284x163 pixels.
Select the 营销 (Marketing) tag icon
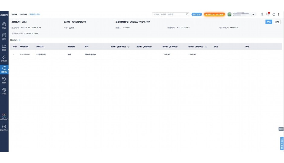(4, 80)
